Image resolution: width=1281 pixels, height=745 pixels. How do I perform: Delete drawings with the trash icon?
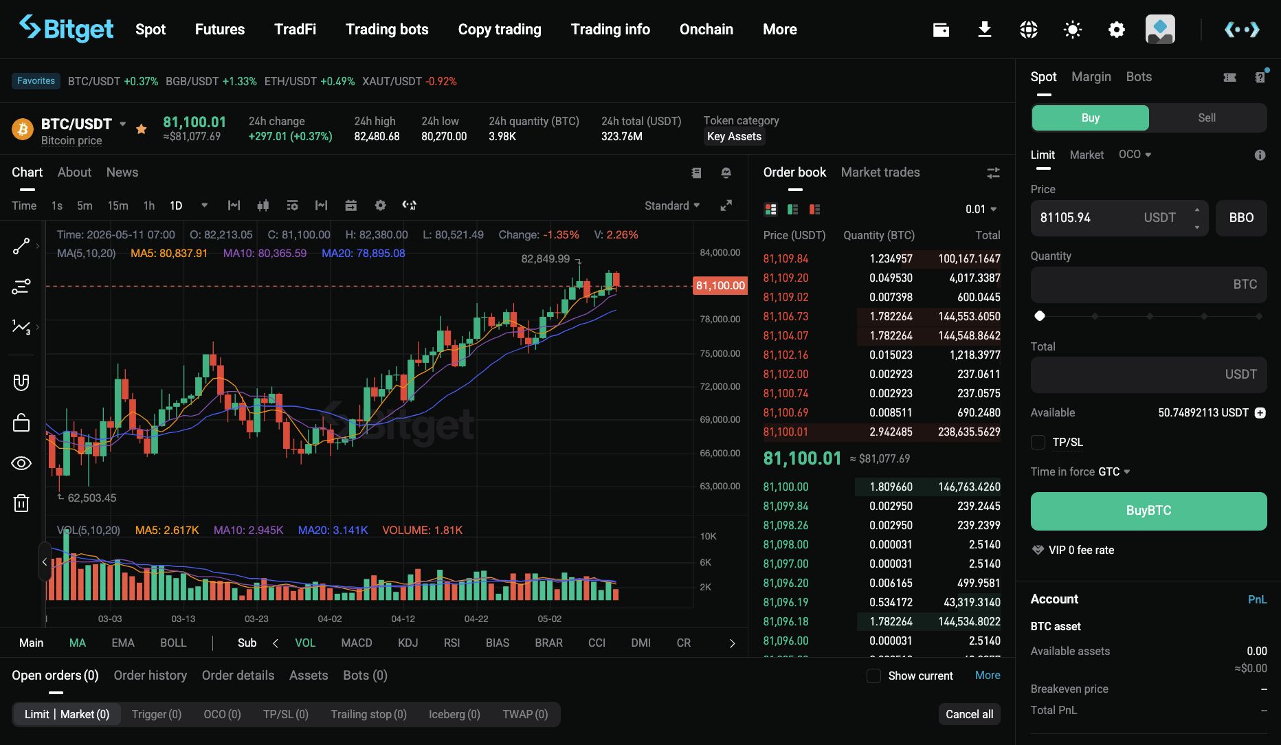21,504
